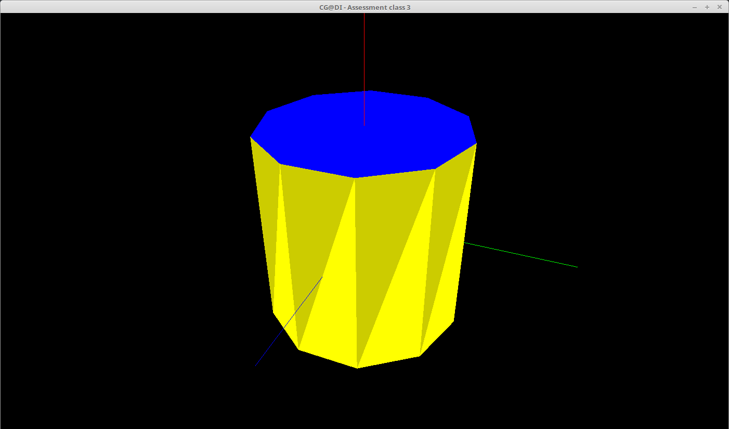This screenshot has width=729, height=429.
Task: Click the blue top face of the cylinder
Action: point(363,134)
